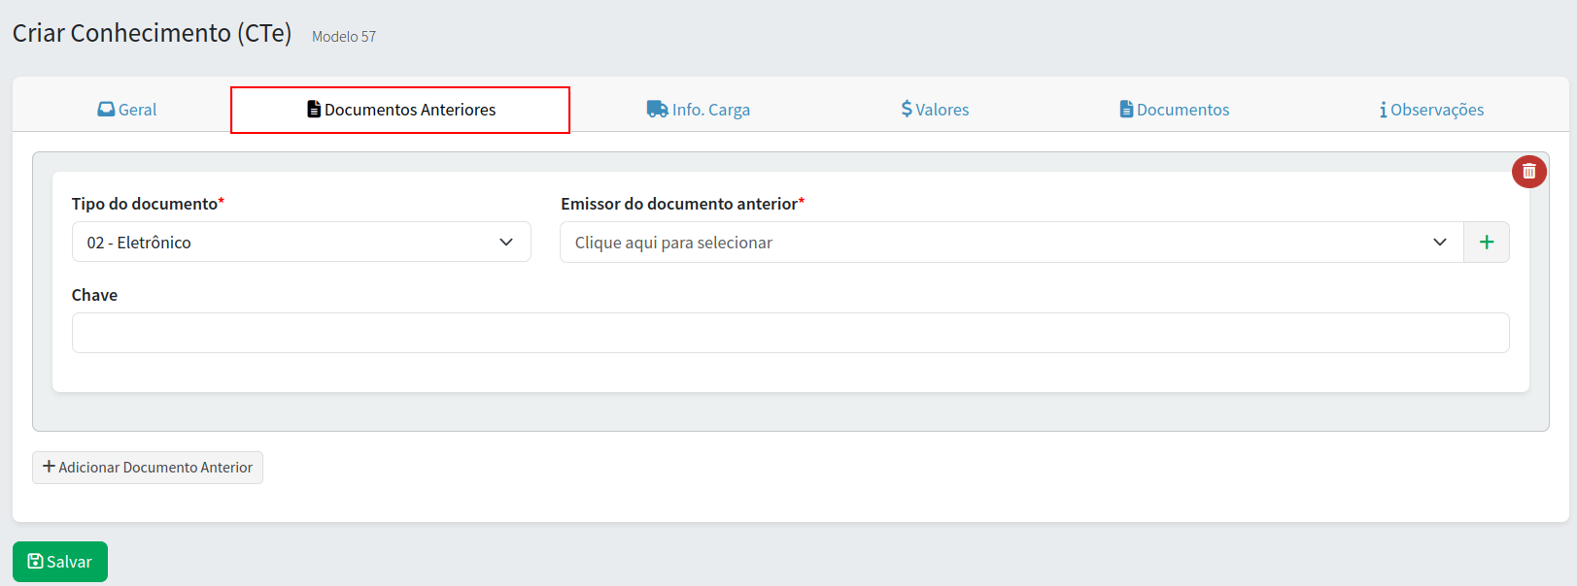This screenshot has width=1577, height=586.
Task: Click Adicionar Documento Anterior button
Action: [x=148, y=468]
